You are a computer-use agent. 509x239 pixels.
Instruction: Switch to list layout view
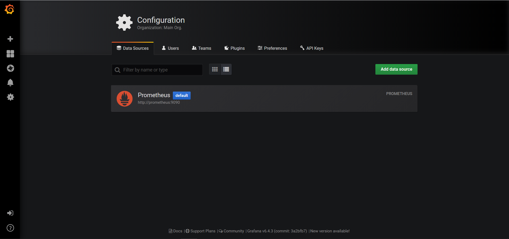[x=226, y=69]
